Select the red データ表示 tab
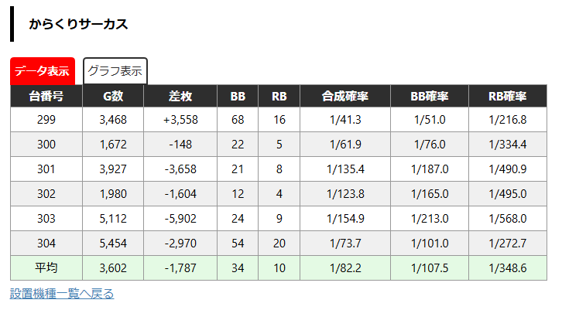The height and width of the screenshot is (310, 562). 43,71
